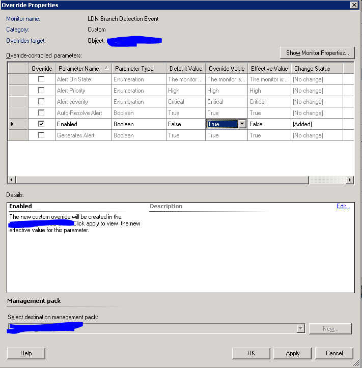The image size is (362, 368).
Task: Select the 'Alert severity' parameter cell
Action: point(83,102)
